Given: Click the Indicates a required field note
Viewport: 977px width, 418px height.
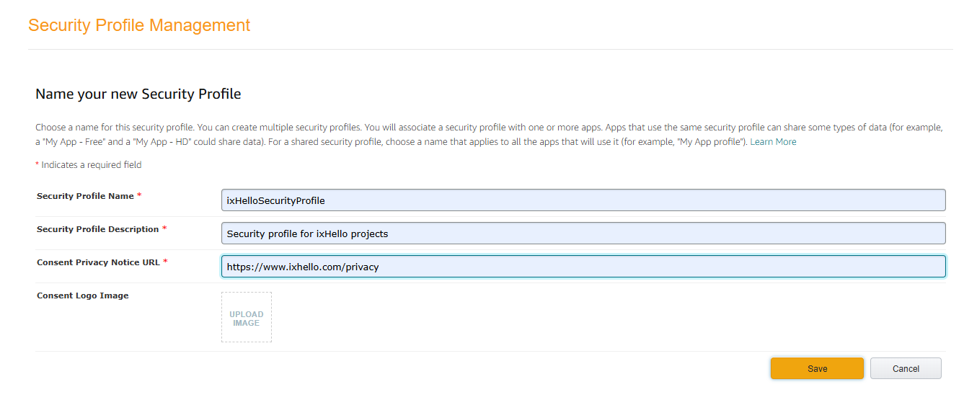Looking at the screenshot, I should [x=89, y=165].
